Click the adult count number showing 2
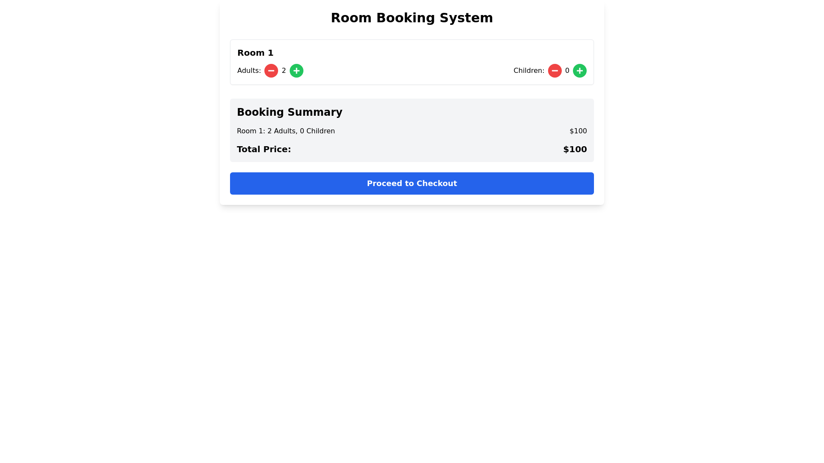 tap(283, 71)
